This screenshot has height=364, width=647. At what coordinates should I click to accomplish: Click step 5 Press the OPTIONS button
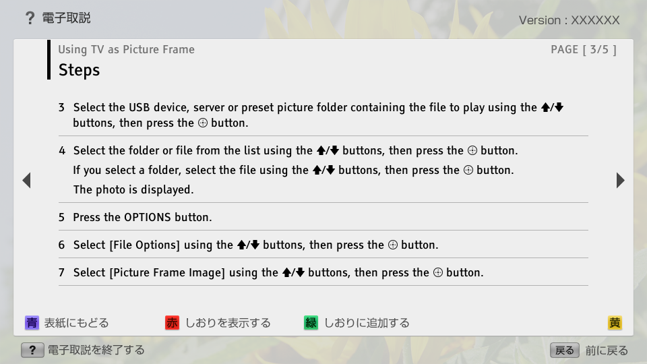[142, 217]
